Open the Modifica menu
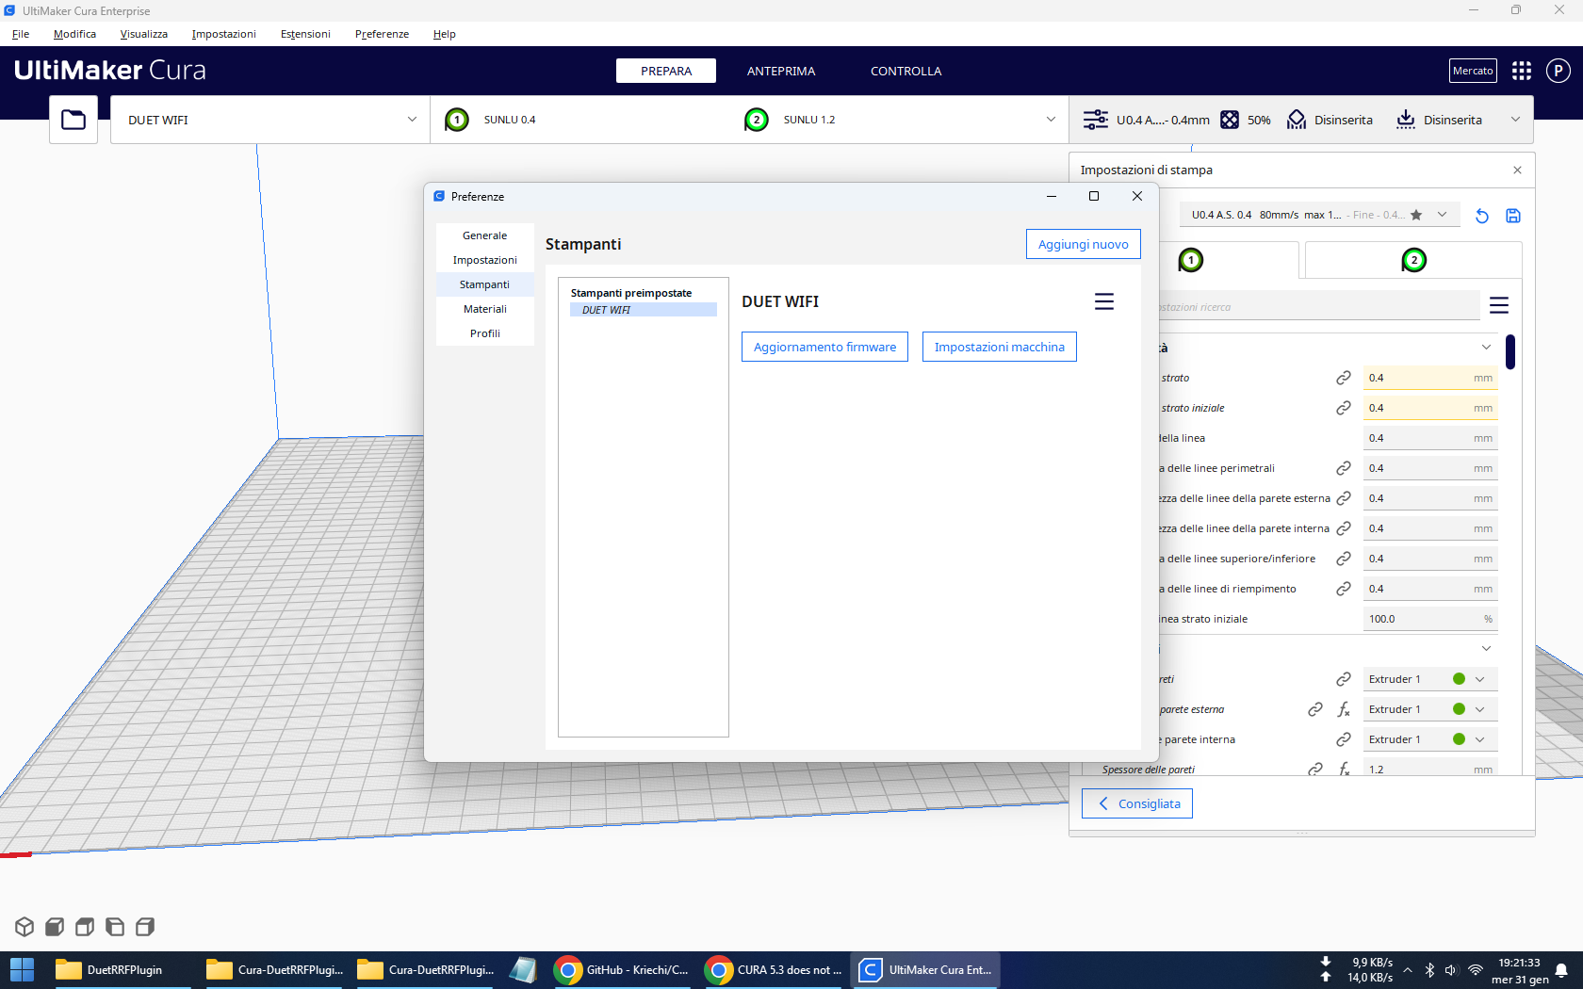Viewport: 1583px width, 989px height. pyautogui.click(x=74, y=34)
